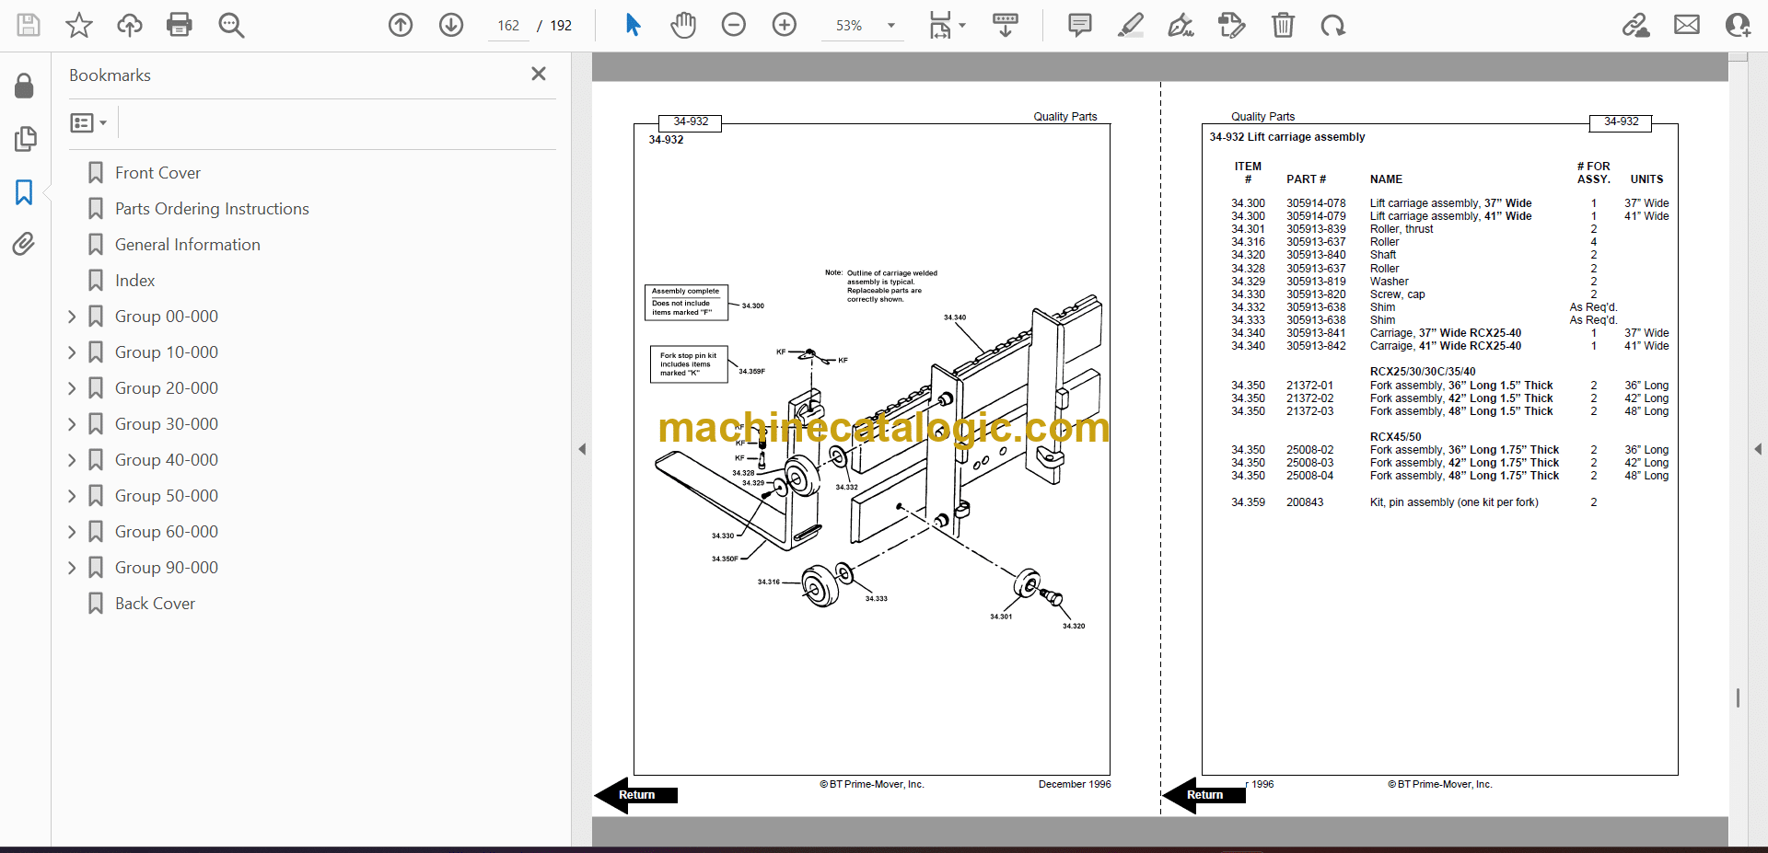Open the bookmarks options dropdown menu

point(89,122)
